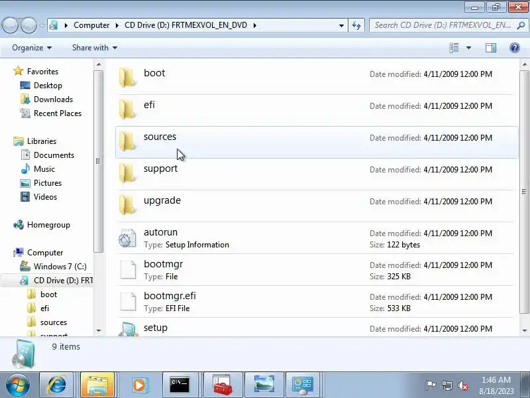Open Pictures library

pyautogui.click(x=48, y=183)
